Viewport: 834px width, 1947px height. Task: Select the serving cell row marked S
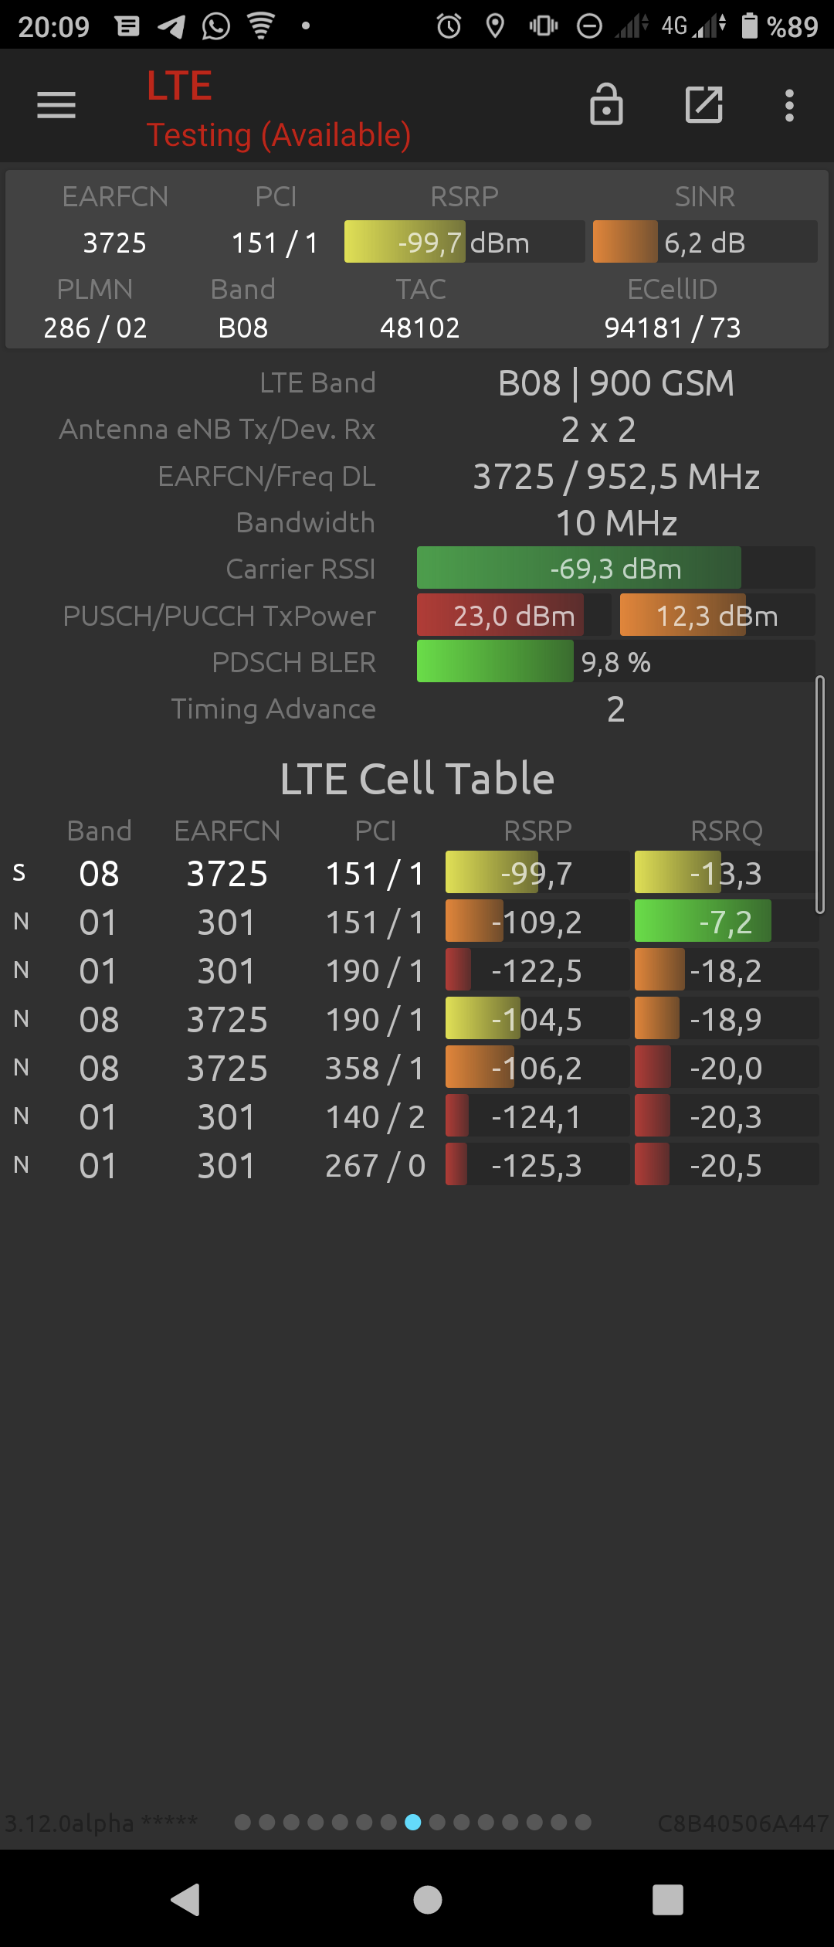417,873
